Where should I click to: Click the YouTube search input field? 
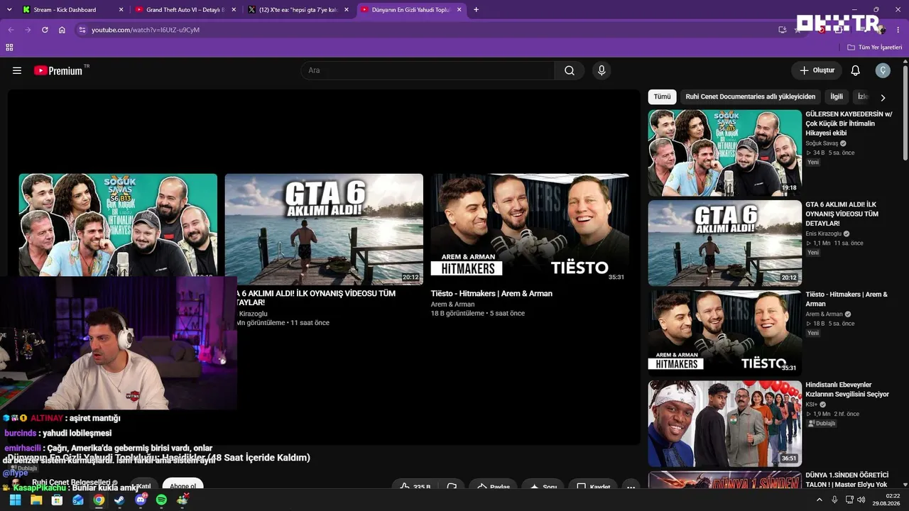(428, 70)
